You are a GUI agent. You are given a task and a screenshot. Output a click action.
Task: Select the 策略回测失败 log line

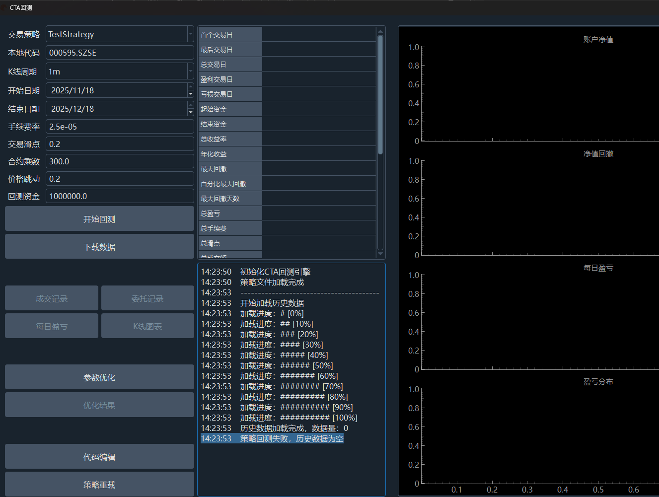(x=272, y=438)
